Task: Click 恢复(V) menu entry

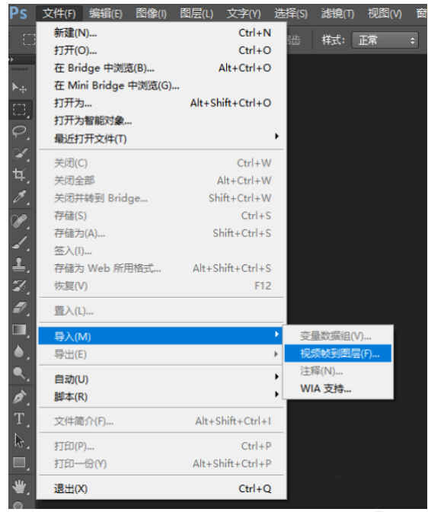Action: (161, 286)
